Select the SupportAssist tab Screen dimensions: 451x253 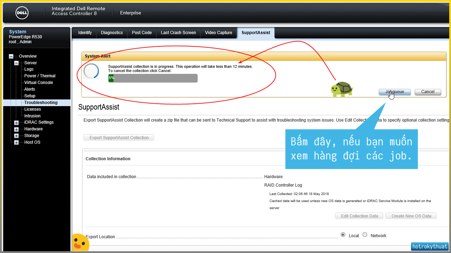(256, 33)
